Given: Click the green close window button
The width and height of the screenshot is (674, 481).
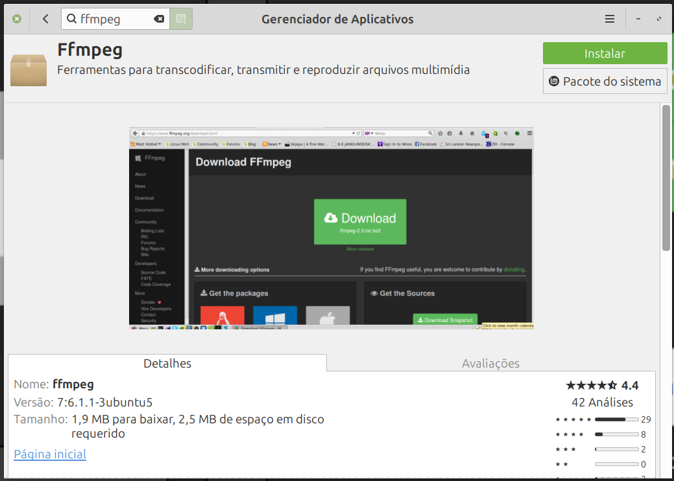Looking at the screenshot, I should pos(17,19).
